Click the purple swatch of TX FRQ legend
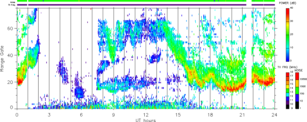Image resolution: width=307 pixels, height=122 pixels. 288,103
